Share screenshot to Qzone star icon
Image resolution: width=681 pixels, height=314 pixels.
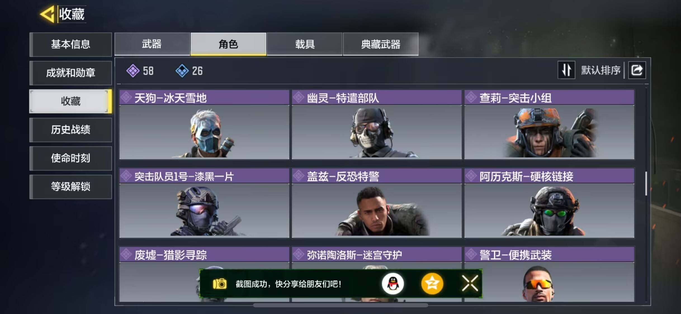pos(432,284)
